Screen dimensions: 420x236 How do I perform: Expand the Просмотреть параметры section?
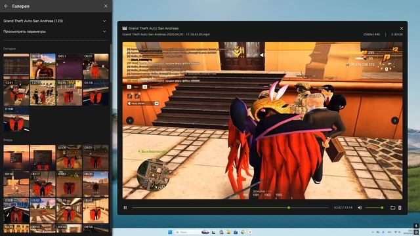pos(54,31)
